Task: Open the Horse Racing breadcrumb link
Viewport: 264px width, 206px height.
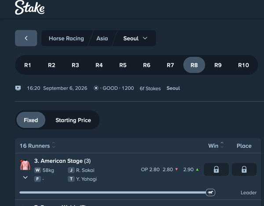Action: pos(66,38)
